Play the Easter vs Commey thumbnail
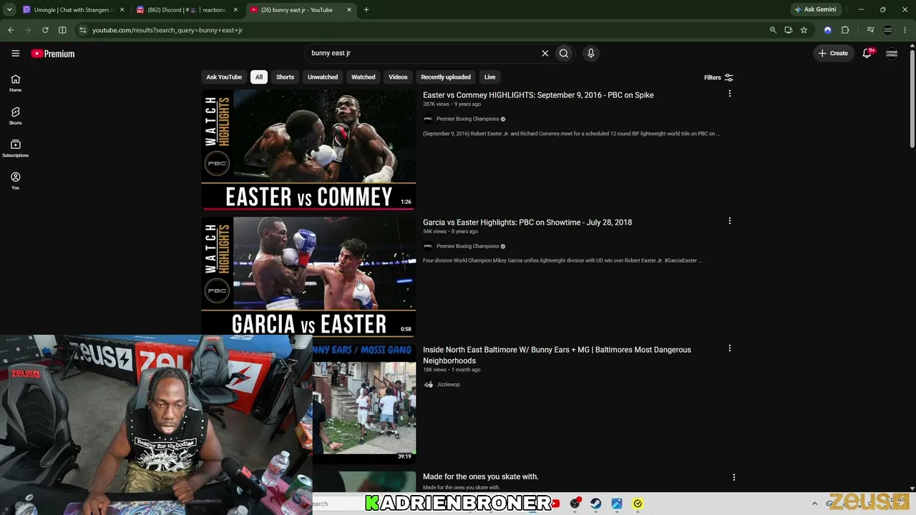The image size is (916, 515). pos(308,149)
